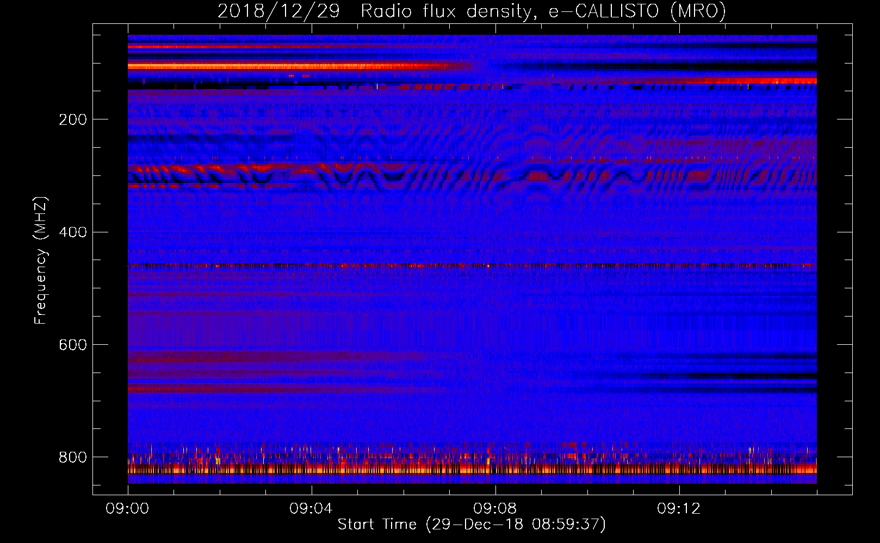Click the 800 frequency tick label
The height and width of the screenshot is (543, 880).
(x=73, y=457)
